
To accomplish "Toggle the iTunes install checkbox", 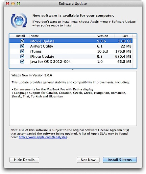I will tap(22, 51).
